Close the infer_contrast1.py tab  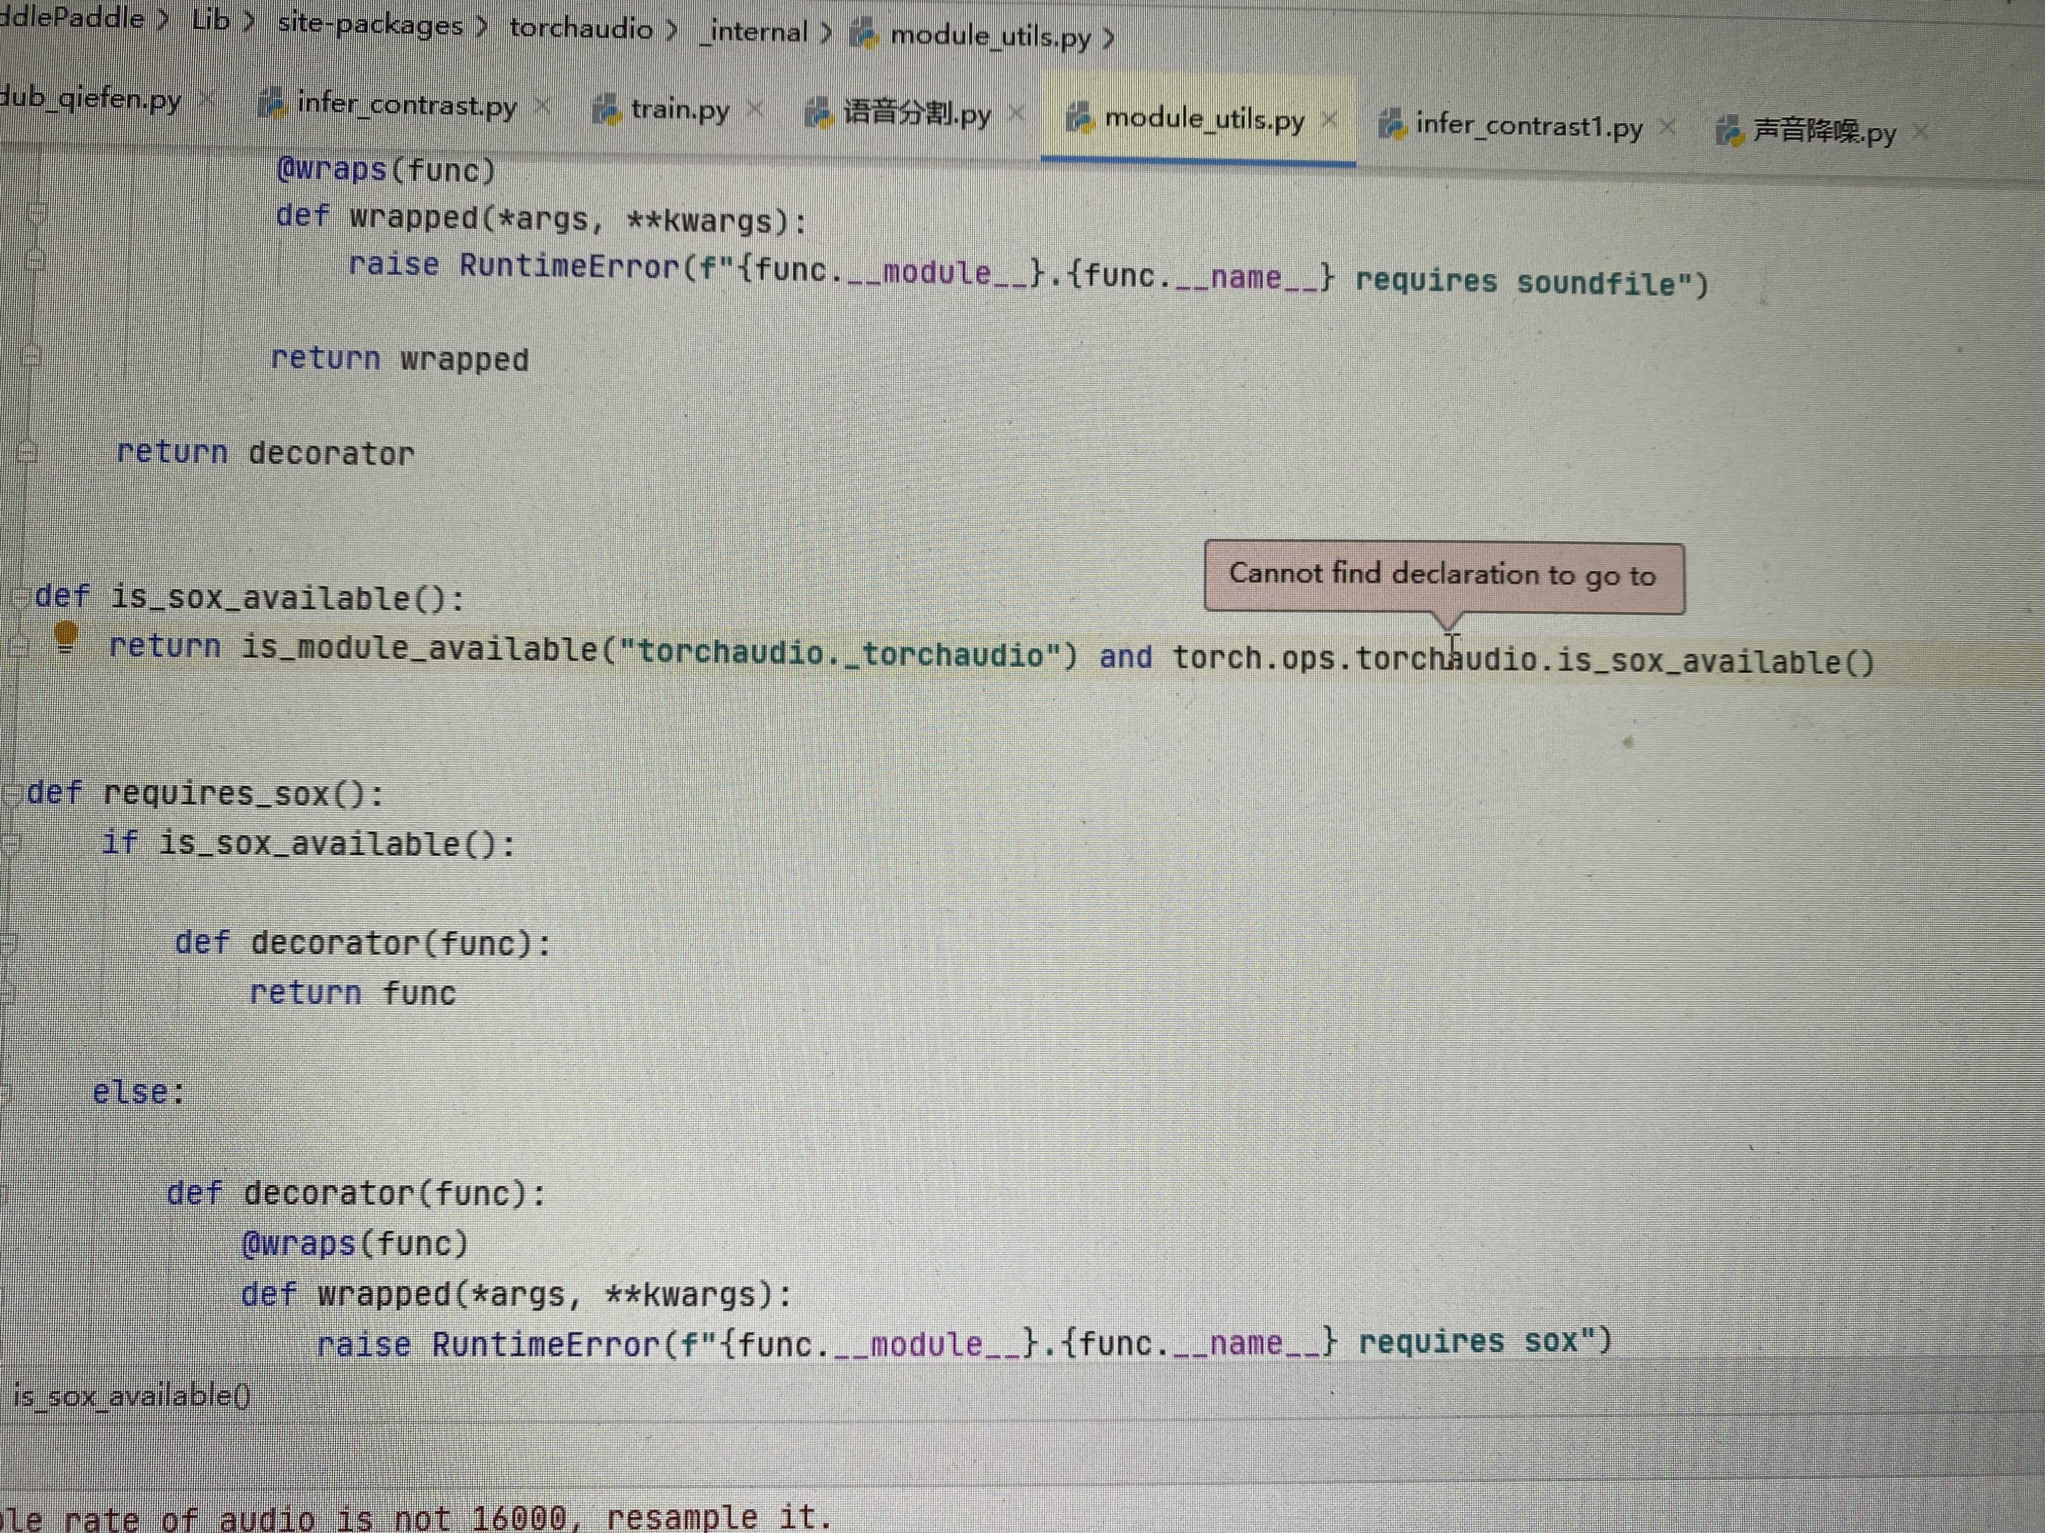1667,127
